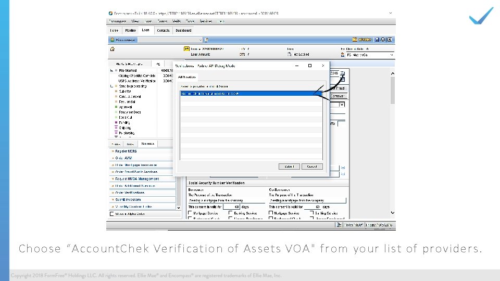Click the loan team member person icon
This screenshot has height=281, width=500.
(343, 55)
